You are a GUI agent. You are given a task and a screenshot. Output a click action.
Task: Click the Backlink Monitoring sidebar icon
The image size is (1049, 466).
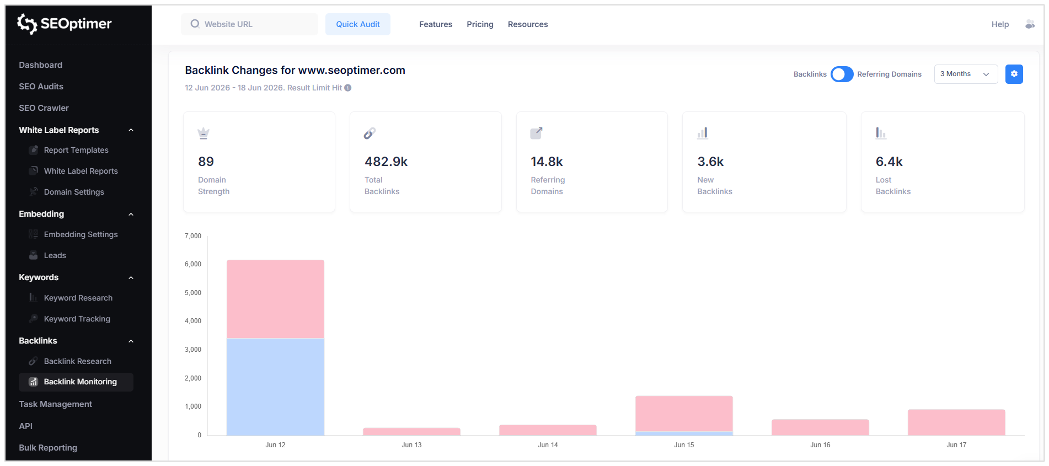click(34, 382)
